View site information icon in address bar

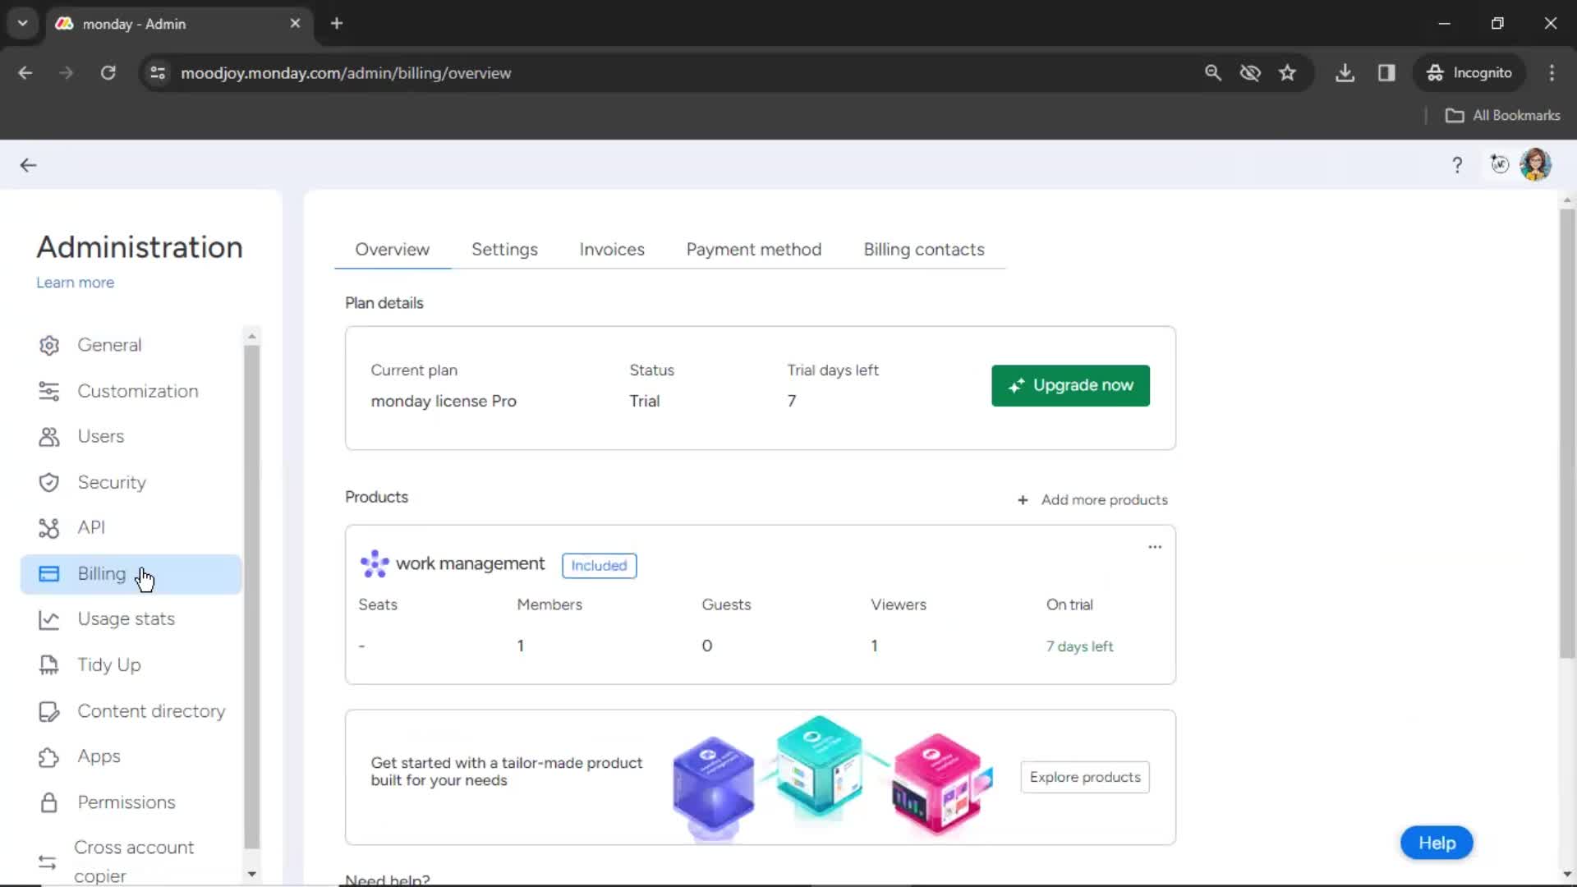158,73
